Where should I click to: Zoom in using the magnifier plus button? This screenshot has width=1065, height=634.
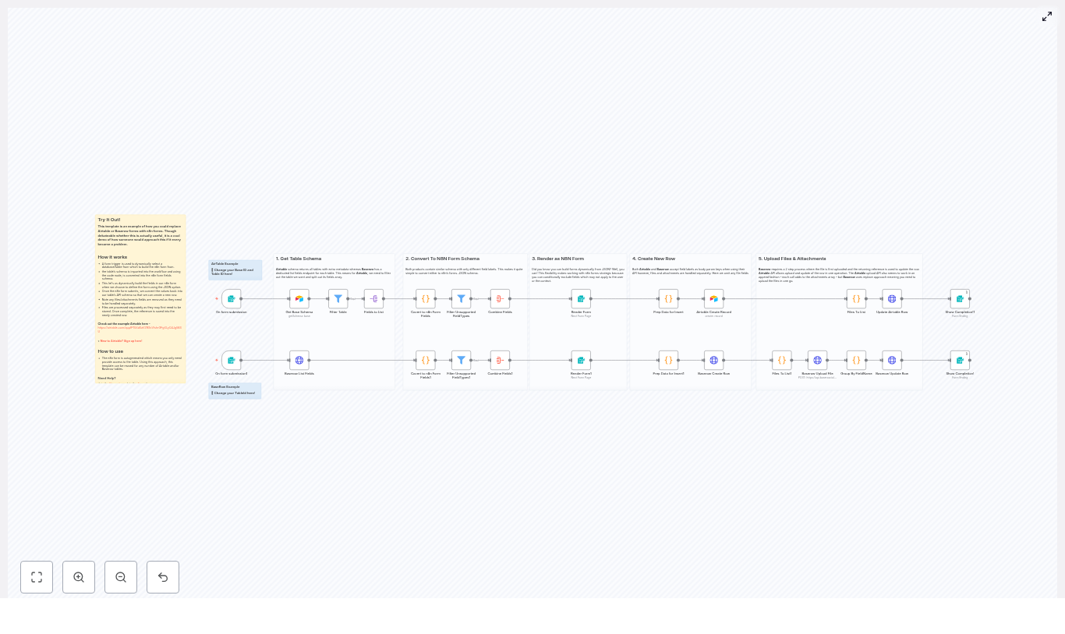click(x=79, y=577)
